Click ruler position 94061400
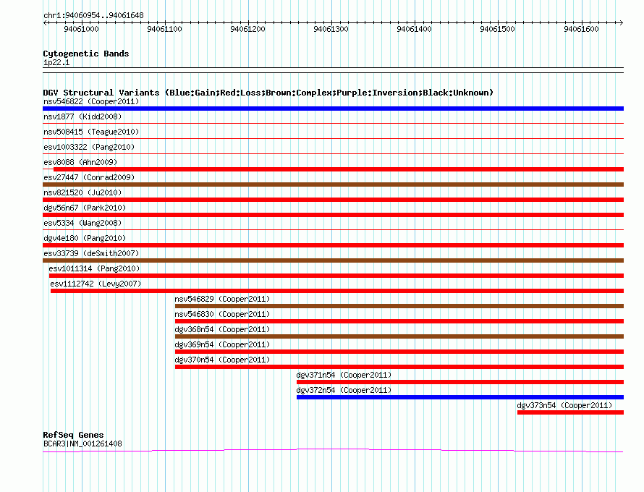 (x=414, y=29)
